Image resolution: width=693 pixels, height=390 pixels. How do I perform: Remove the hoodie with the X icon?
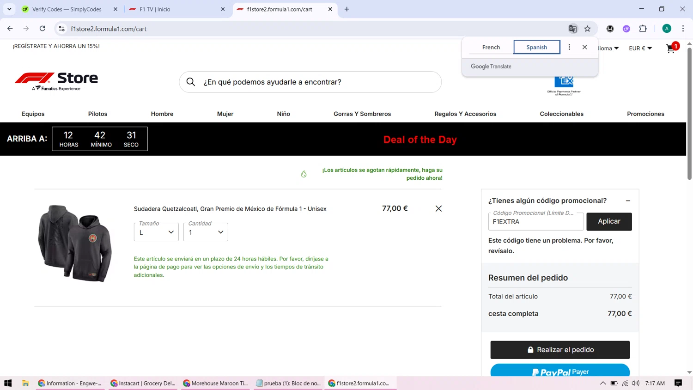pyautogui.click(x=438, y=208)
